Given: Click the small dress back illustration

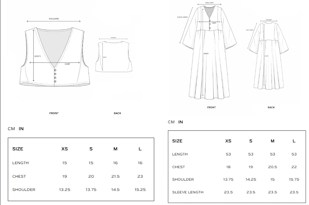Looking at the screenshot, I should point(267,56).
